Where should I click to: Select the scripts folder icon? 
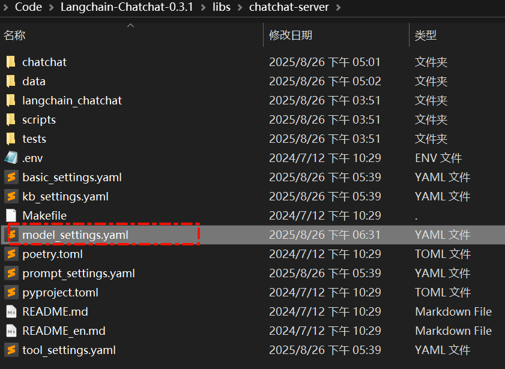coord(11,119)
